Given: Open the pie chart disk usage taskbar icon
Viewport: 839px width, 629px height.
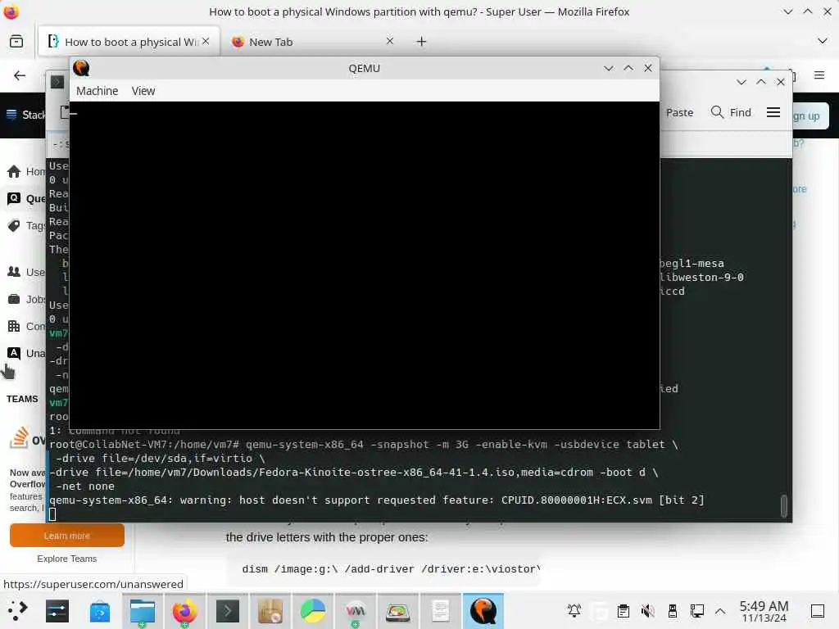Looking at the screenshot, I should tap(312, 611).
